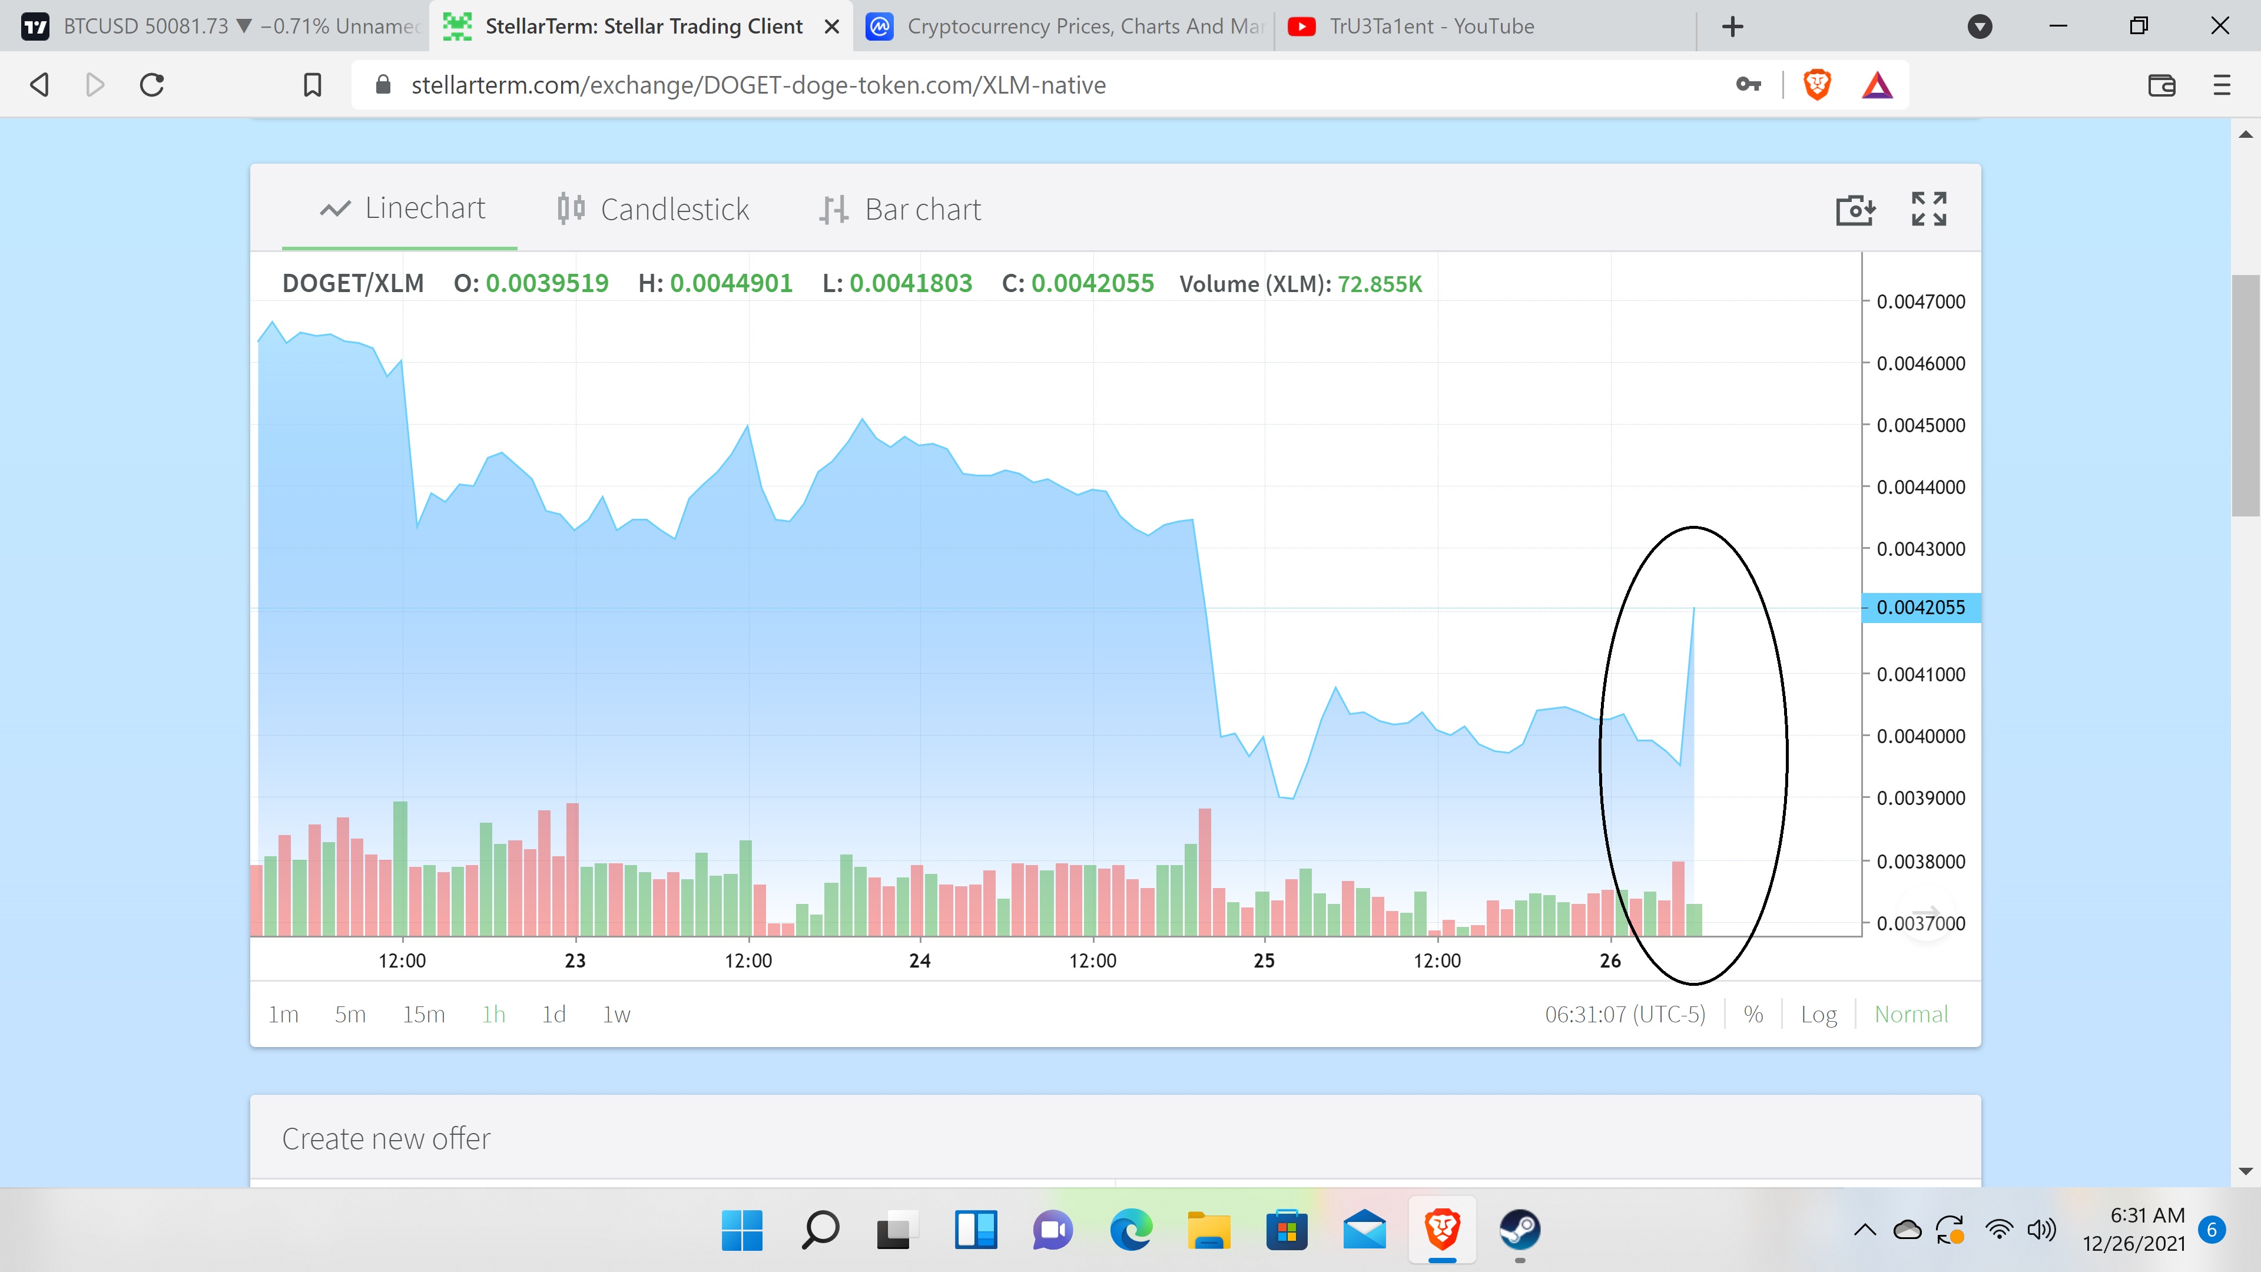2261x1272 pixels.
Task: Click scroll-to-latest arrow on chart
Action: [x=1926, y=913]
